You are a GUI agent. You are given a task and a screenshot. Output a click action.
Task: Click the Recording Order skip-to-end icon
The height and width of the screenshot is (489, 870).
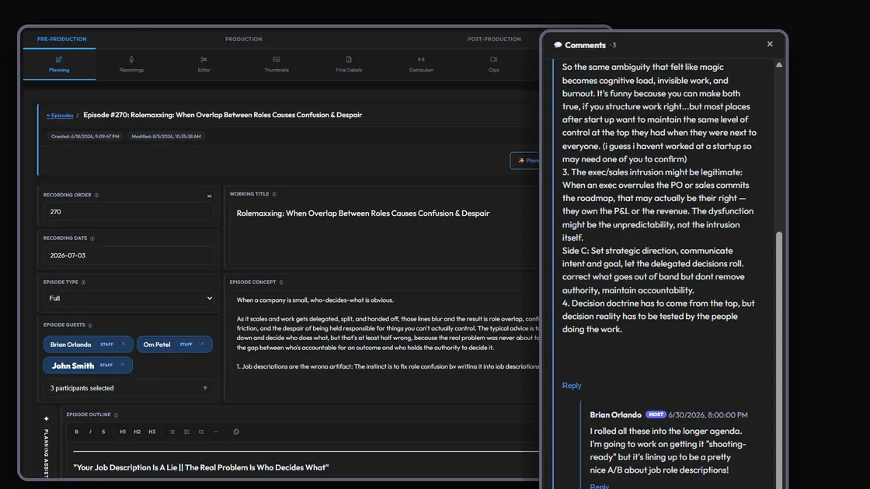tap(209, 196)
